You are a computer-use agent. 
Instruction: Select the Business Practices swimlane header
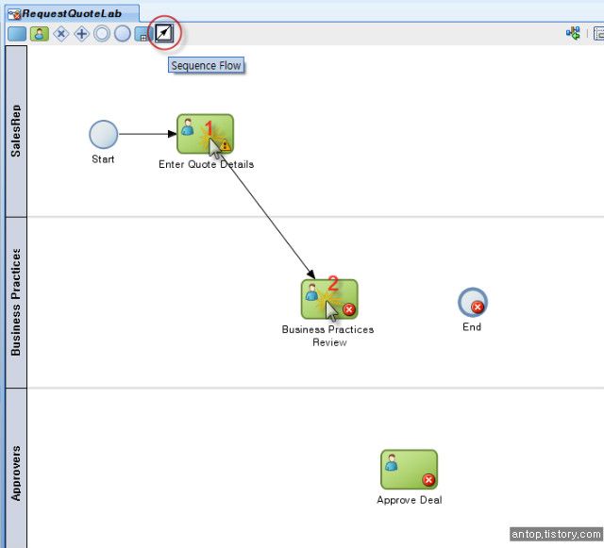[x=16, y=303]
